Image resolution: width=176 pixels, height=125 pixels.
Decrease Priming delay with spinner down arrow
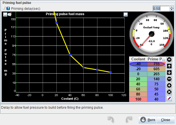[x=172, y=10]
